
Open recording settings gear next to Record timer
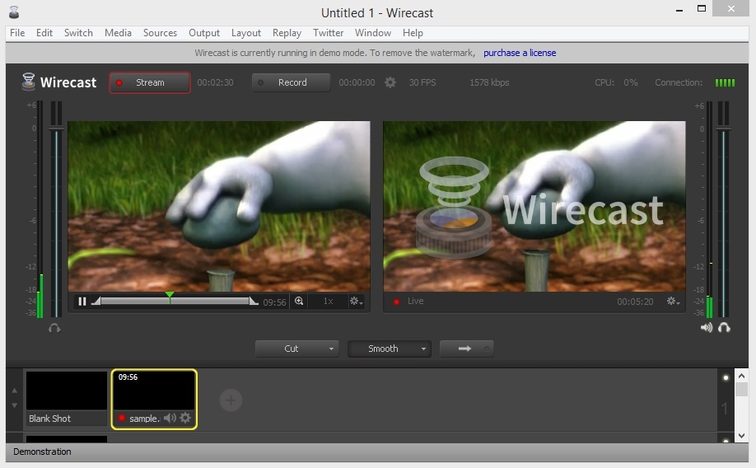(390, 82)
